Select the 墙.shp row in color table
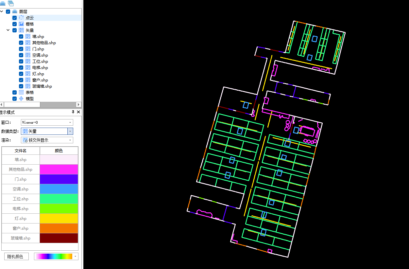 click(x=21, y=160)
